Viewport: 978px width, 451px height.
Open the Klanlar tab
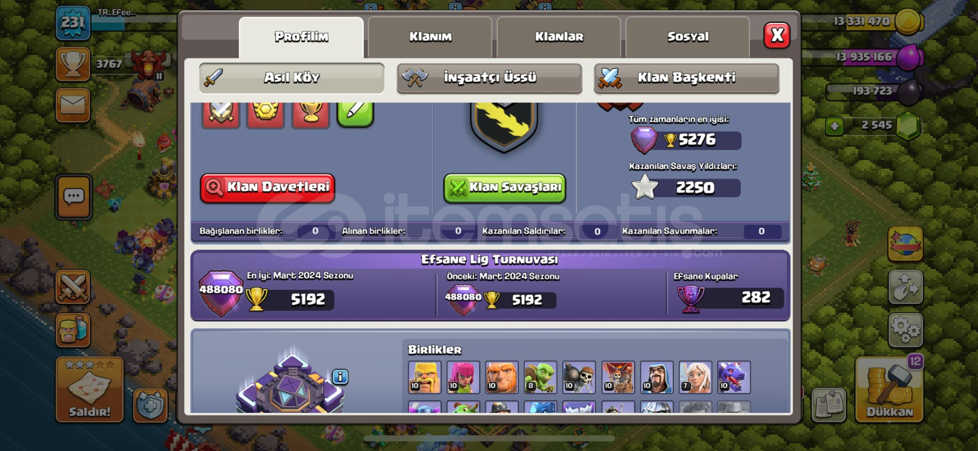point(559,37)
